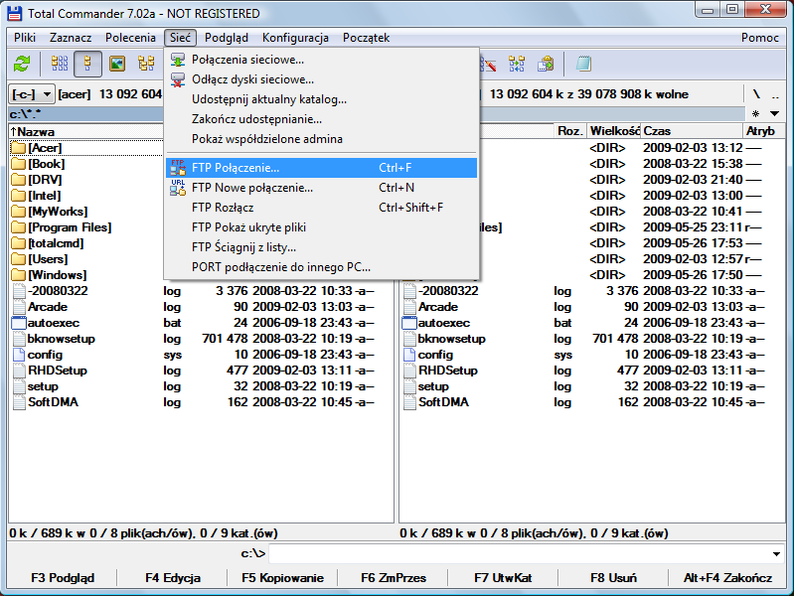
Task: Choose FTP Pokaż ukryte pliki entry
Action: click(321, 227)
